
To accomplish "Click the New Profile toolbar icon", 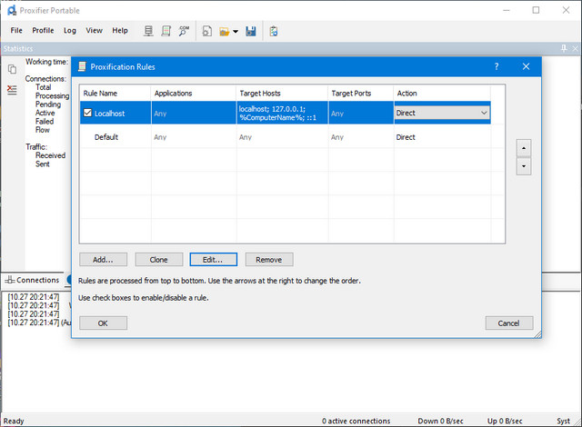I will (207, 31).
